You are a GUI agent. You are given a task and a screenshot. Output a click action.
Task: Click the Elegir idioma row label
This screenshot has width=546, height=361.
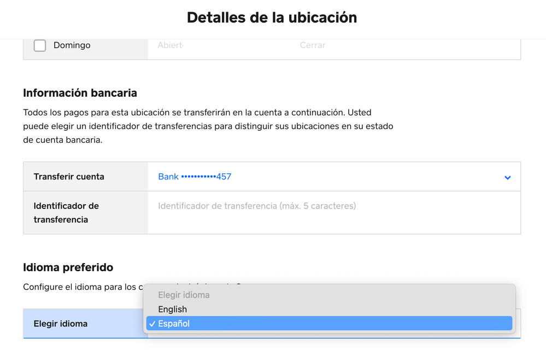pos(61,324)
